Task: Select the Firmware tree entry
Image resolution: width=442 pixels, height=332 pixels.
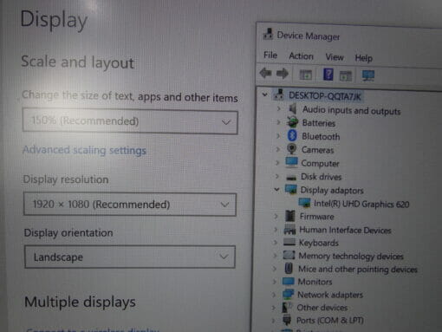Action: click(x=316, y=217)
